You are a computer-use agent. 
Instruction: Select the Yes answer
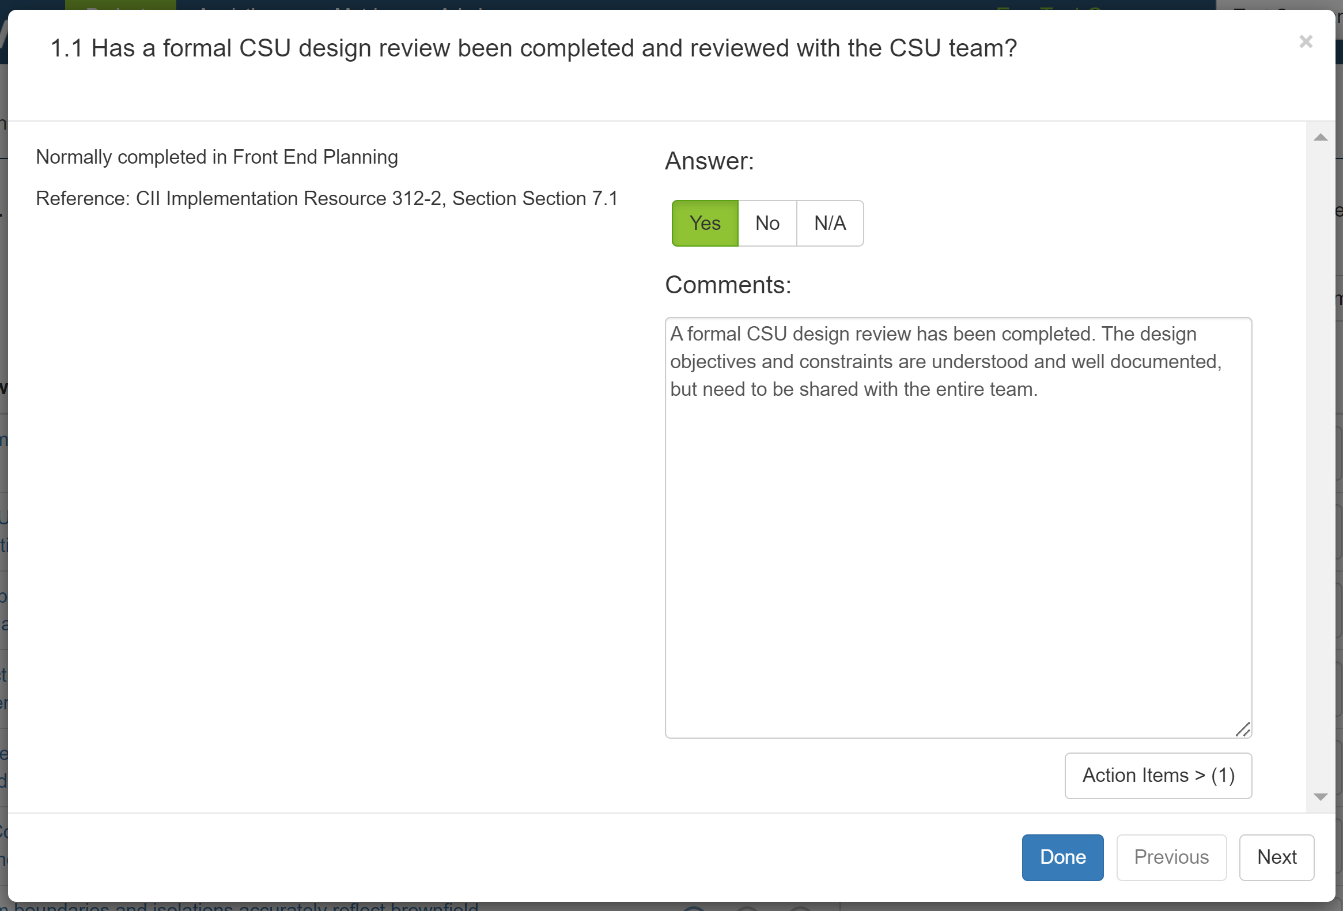(705, 223)
